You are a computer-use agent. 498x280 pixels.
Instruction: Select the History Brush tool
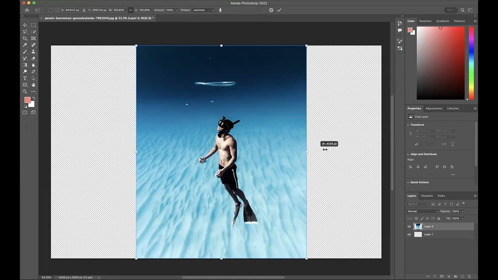[x=25, y=58]
